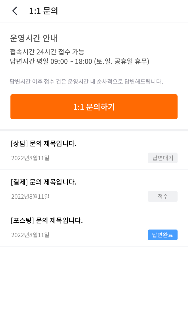Click the date under the [포스팅] inquiry
The image size is (188, 335).
click(x=30, y=235)
